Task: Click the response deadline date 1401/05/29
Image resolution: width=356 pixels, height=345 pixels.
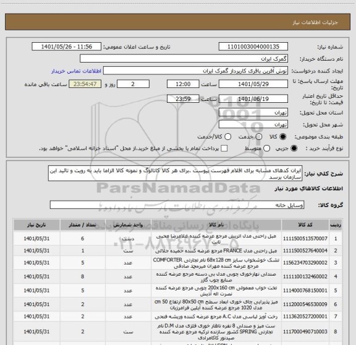Action: pos(253,84)
